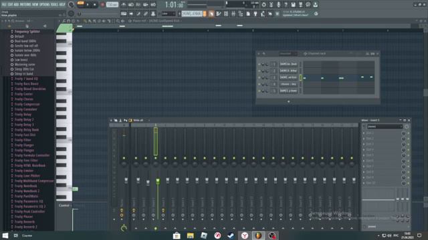Click the export render icon
Viewport: 428px width, 240px height.
coord(300,5)
